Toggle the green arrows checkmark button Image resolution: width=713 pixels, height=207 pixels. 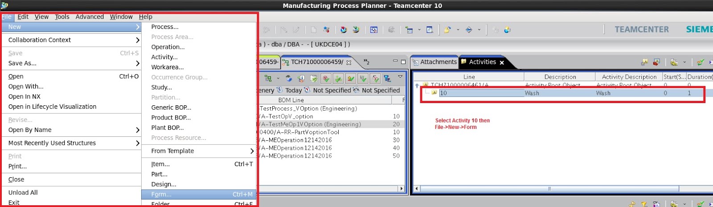point(338,79)
